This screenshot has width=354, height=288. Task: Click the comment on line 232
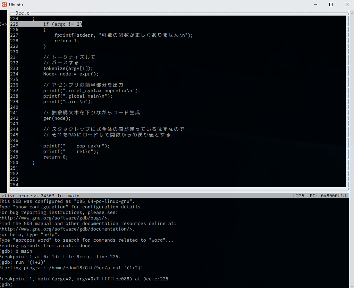(x=61, y=63)
